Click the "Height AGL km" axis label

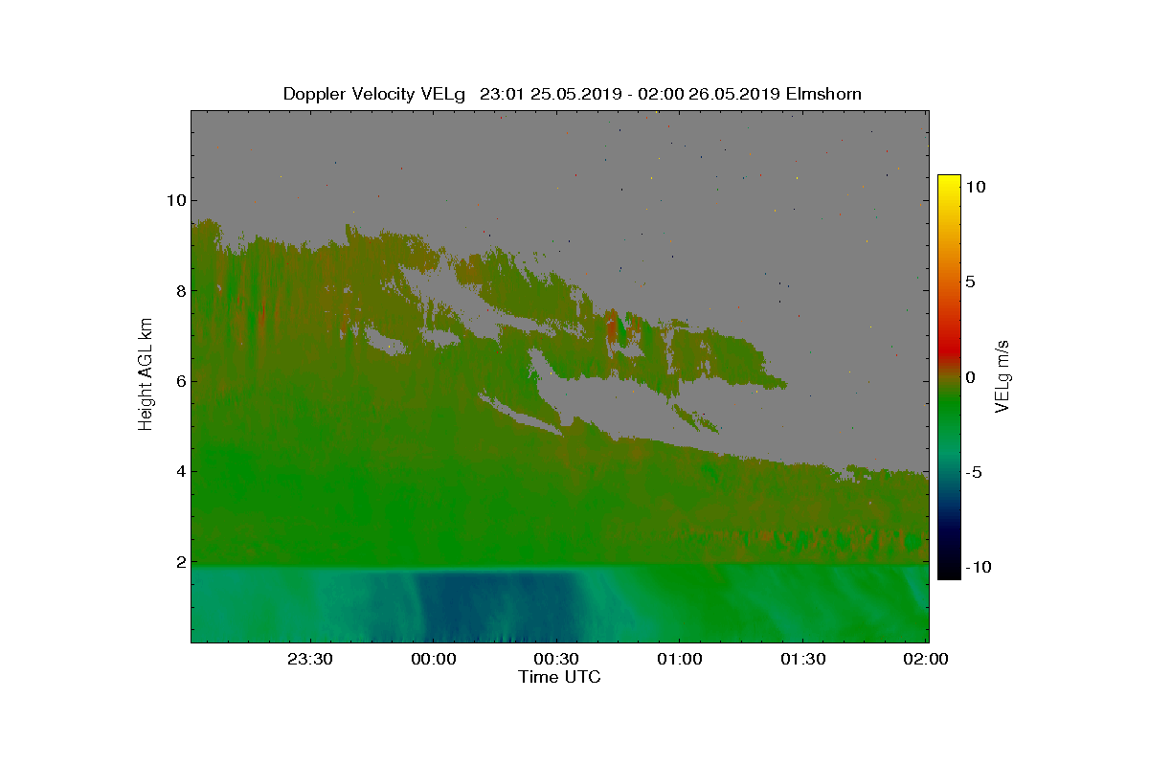[x=146, y=375]
